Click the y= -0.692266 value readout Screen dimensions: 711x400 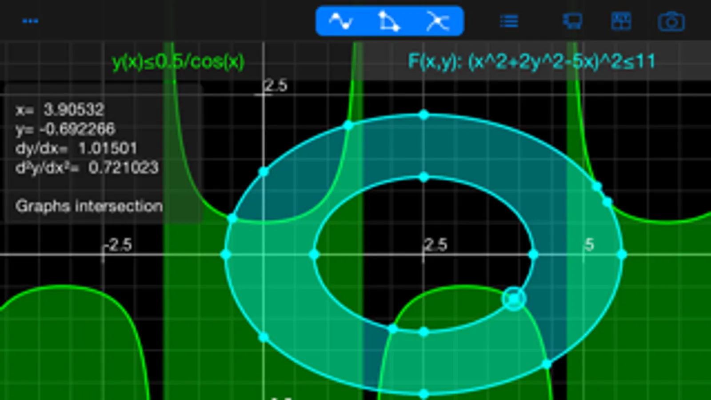[x=65, y=129]
